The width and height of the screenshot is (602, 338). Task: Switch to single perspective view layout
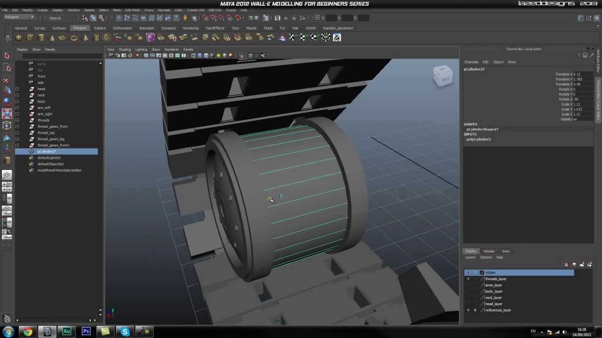[7, 175]
